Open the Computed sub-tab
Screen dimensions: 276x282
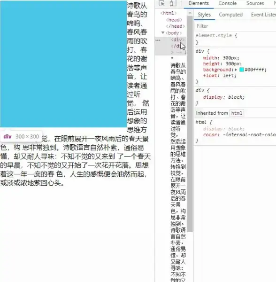[x=231, y=15]
